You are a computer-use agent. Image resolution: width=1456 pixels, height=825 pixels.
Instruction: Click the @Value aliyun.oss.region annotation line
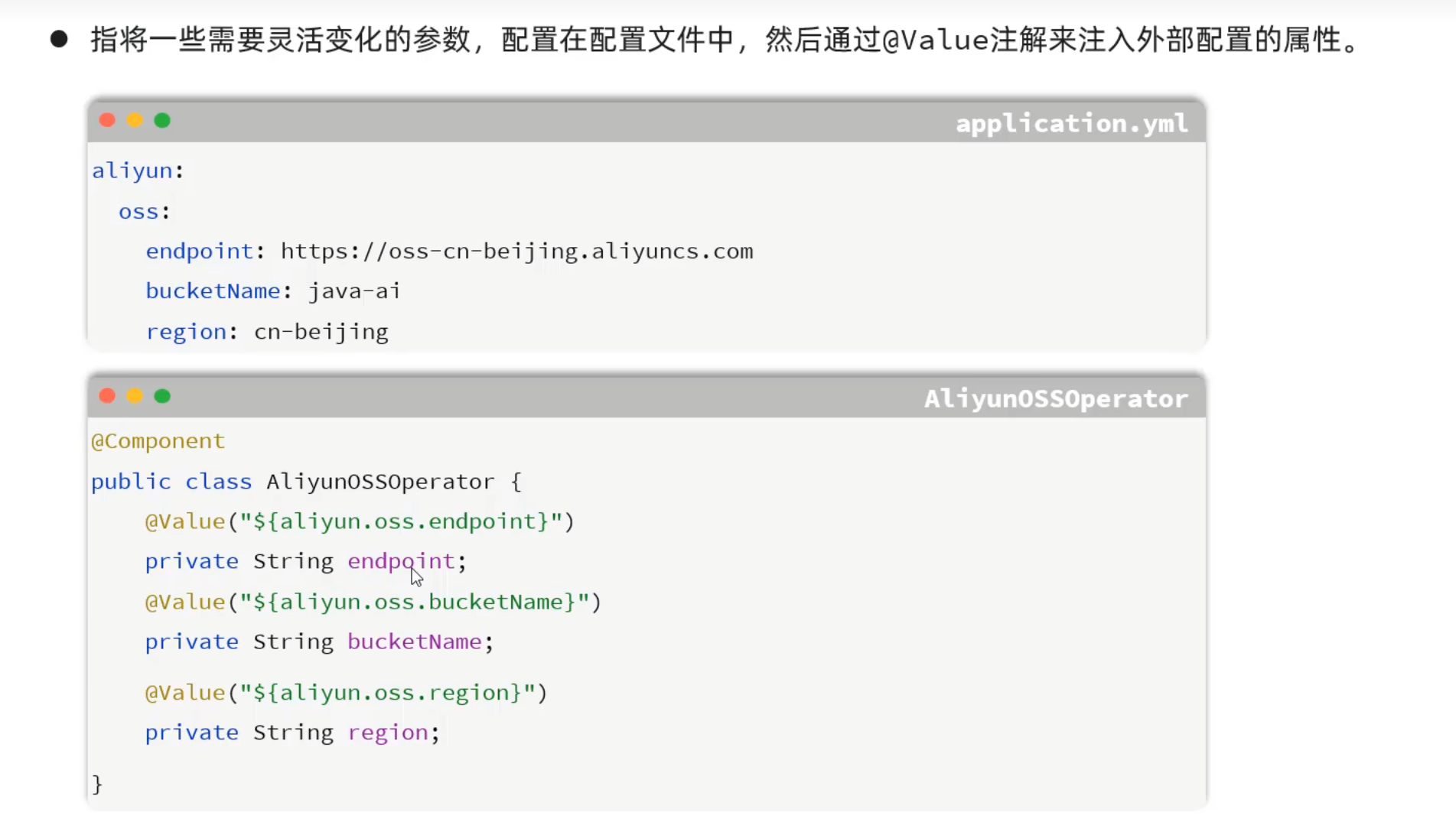(346, 693)
